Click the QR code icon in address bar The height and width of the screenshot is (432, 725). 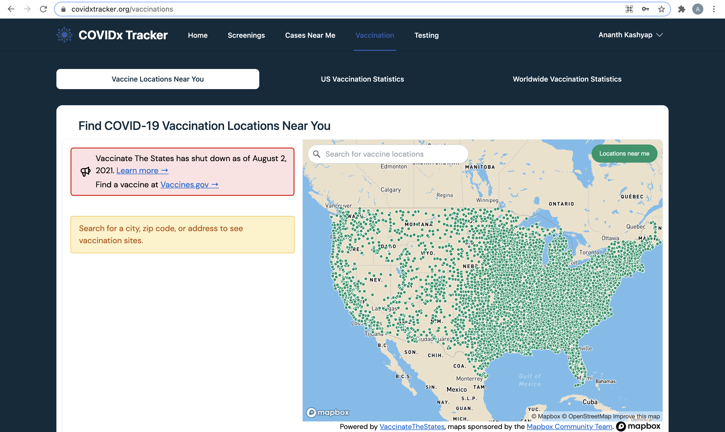tap(629, 9)
